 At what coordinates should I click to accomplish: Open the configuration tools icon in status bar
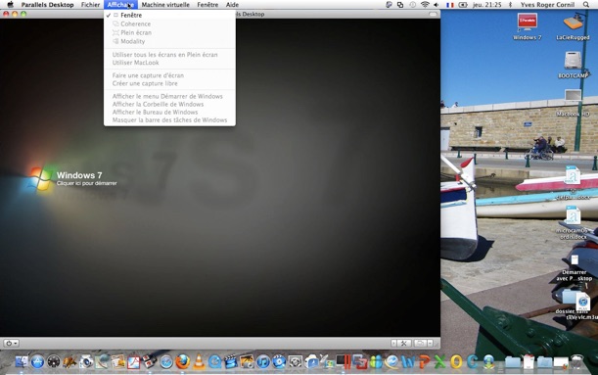point(403,344)
